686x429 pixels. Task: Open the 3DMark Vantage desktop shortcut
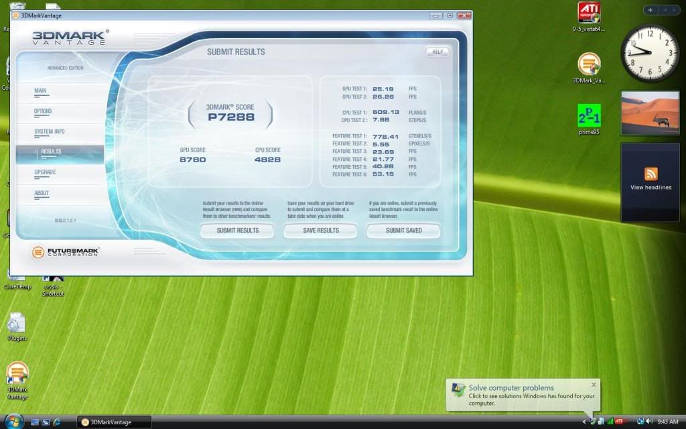[17, 380]
